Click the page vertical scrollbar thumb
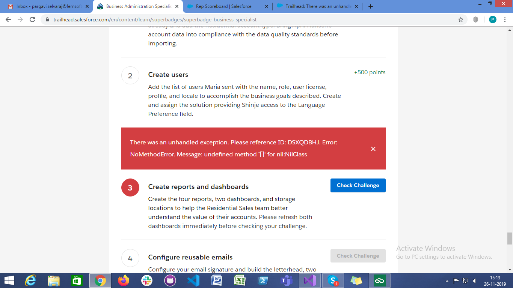The height and width of the screenshot is (288, 513). tap(510, 238)
